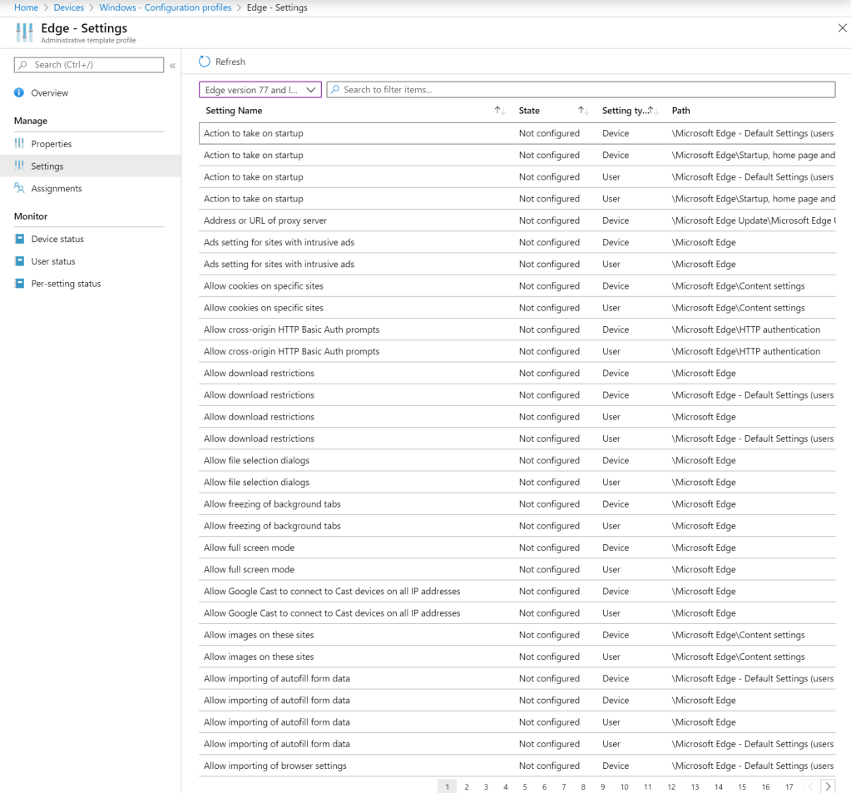This screenshot has width=851, height=793.
Task: Click the Assignments people icon
Action: 19,189
